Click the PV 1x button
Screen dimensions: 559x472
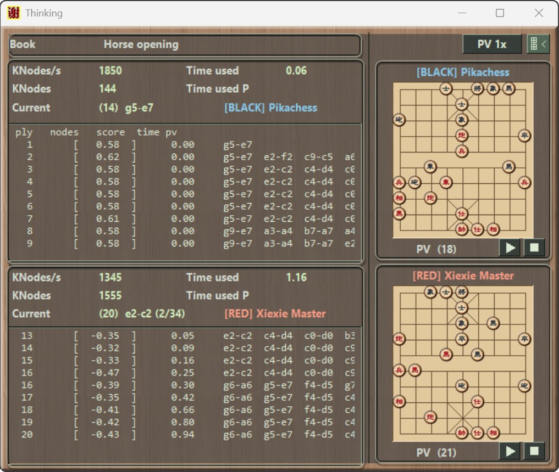point(492,44)
